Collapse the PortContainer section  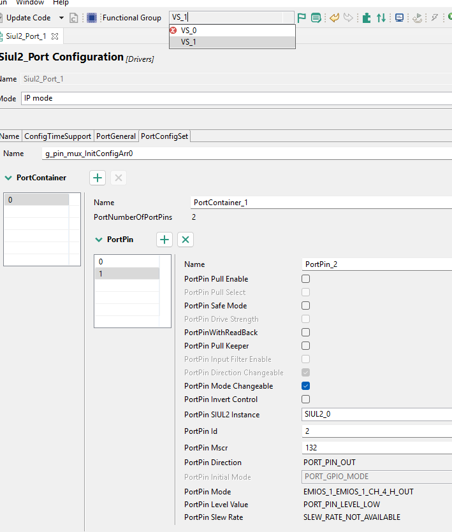click(x=10, y=178)
